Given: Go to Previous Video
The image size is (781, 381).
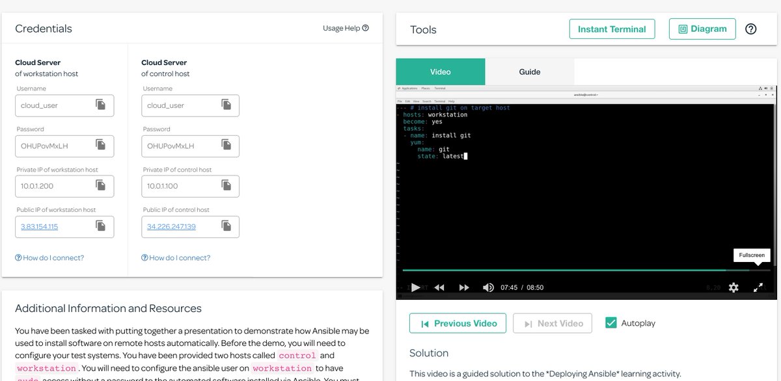Looking at the screenshot, I should [458, 323].
